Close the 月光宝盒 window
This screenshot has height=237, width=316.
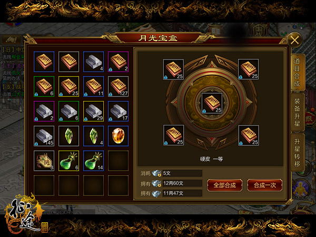(x=294, y=41)
